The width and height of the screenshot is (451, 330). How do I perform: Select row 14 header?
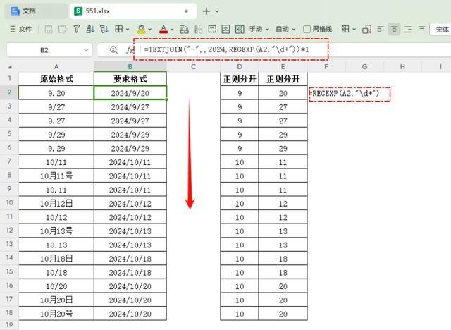9,257
